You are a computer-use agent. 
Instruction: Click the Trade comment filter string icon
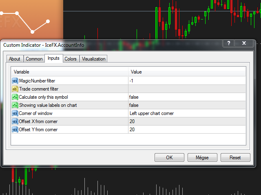(15, 89)
